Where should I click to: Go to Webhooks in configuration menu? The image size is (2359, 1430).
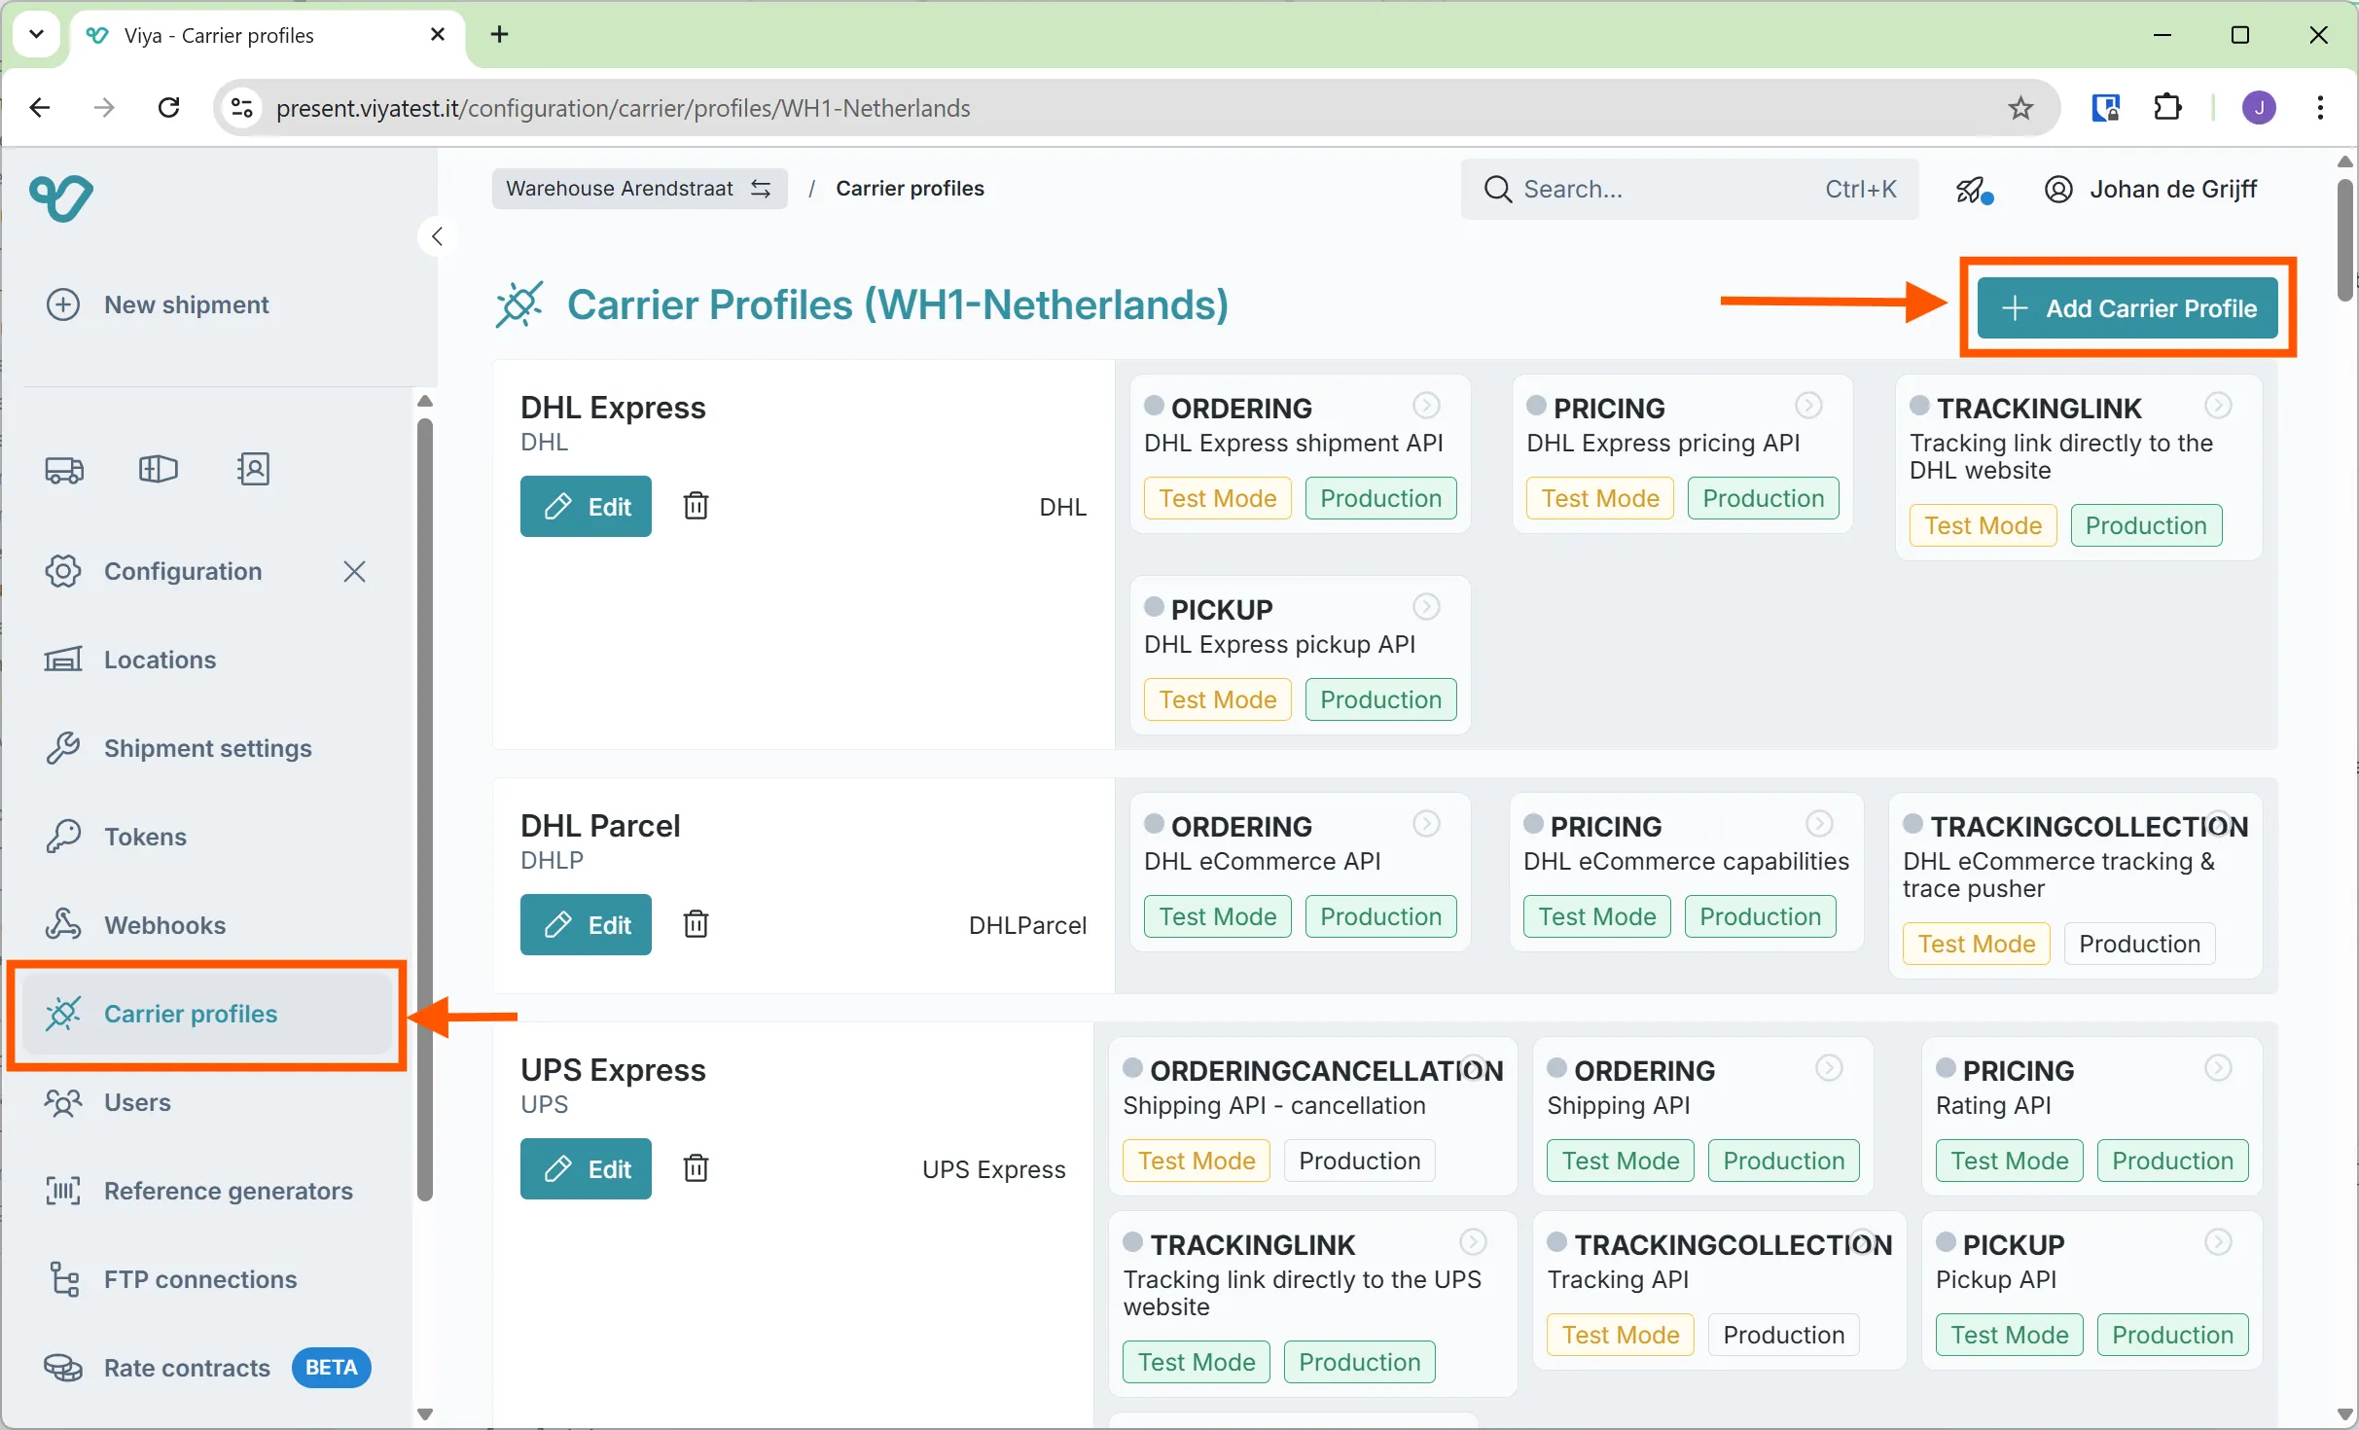click(x=164, y=925)
